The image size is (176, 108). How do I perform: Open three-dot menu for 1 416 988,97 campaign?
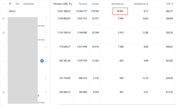click(x=46, y=19)
